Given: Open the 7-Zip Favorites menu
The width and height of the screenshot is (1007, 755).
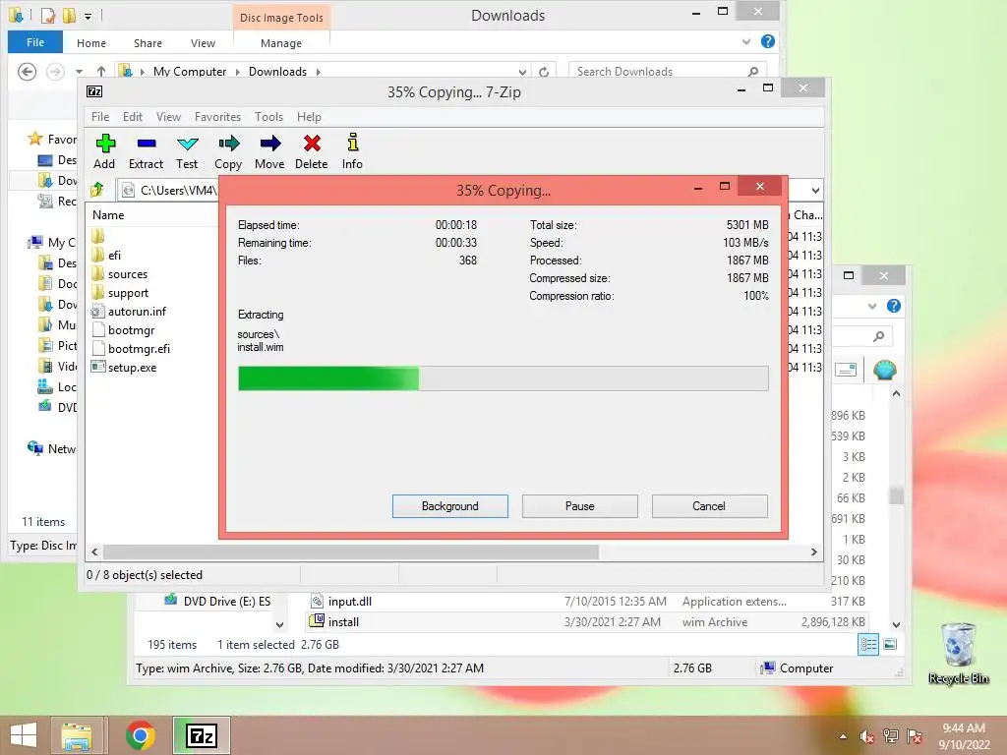Looking at the screenshot, I should tap(217, 117).
